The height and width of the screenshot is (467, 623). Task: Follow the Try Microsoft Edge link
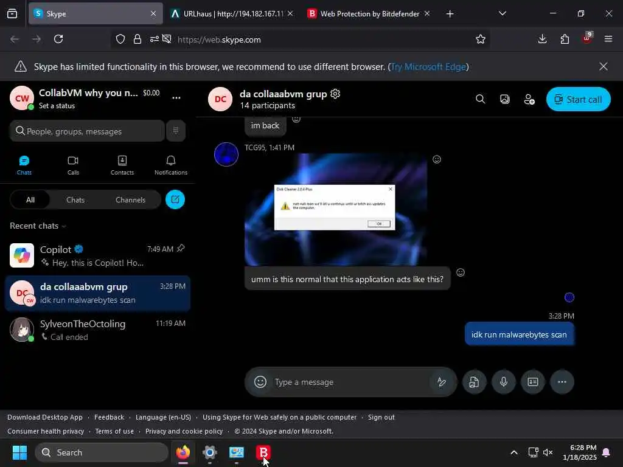428,67
